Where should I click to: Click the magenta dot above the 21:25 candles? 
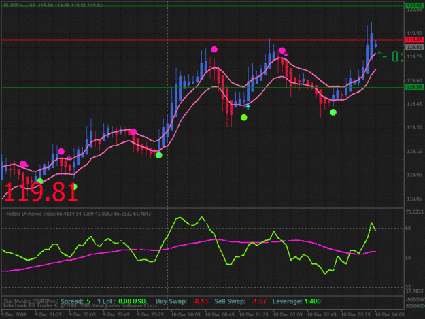[x=61, y=152]
